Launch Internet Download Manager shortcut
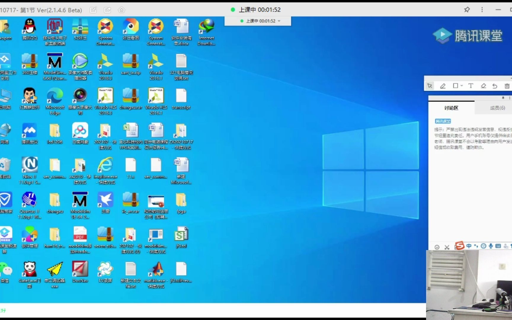This screenshot has width=512, height=320. 207,32
